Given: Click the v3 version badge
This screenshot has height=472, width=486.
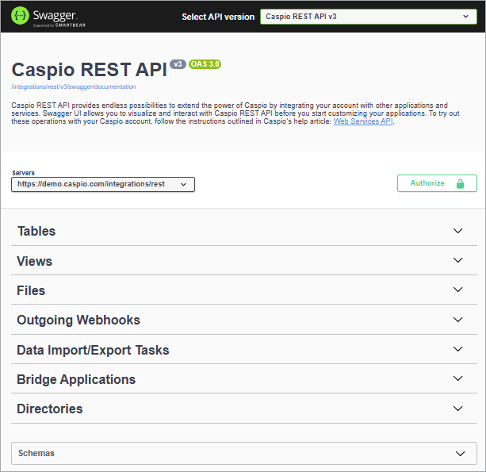Looking at the screenshot, I should [x=178, y=64].
